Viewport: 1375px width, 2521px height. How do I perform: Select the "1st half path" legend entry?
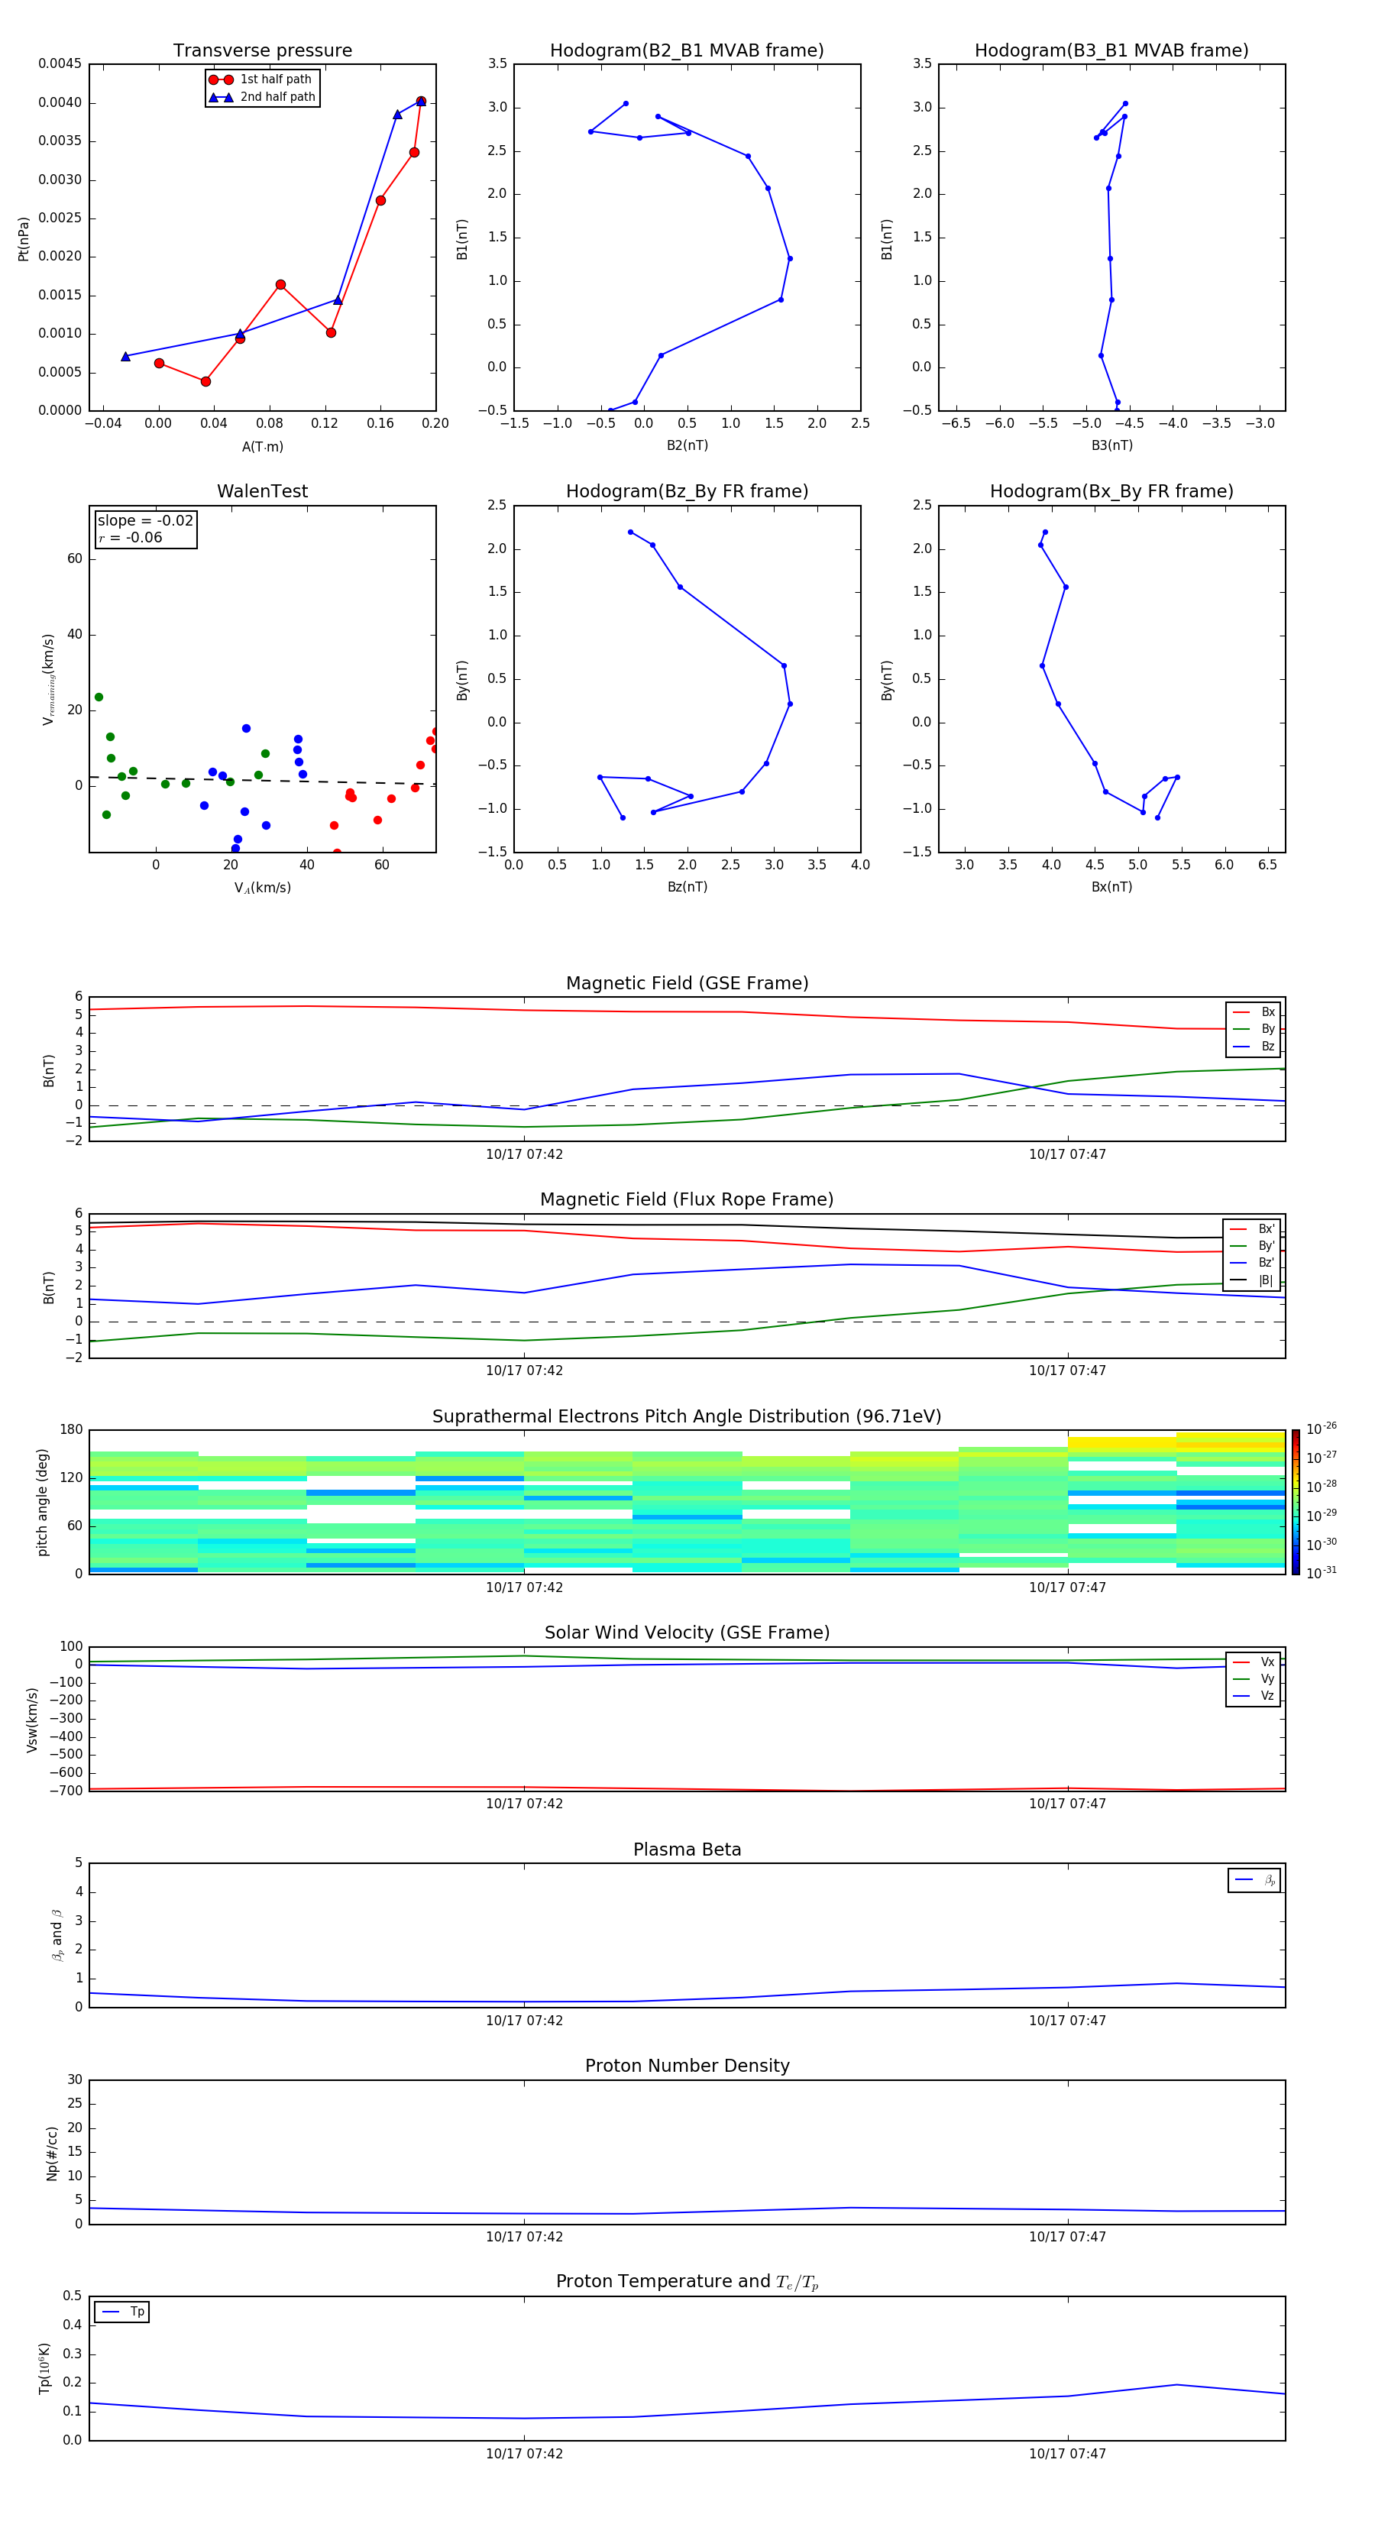coord(261,79)
